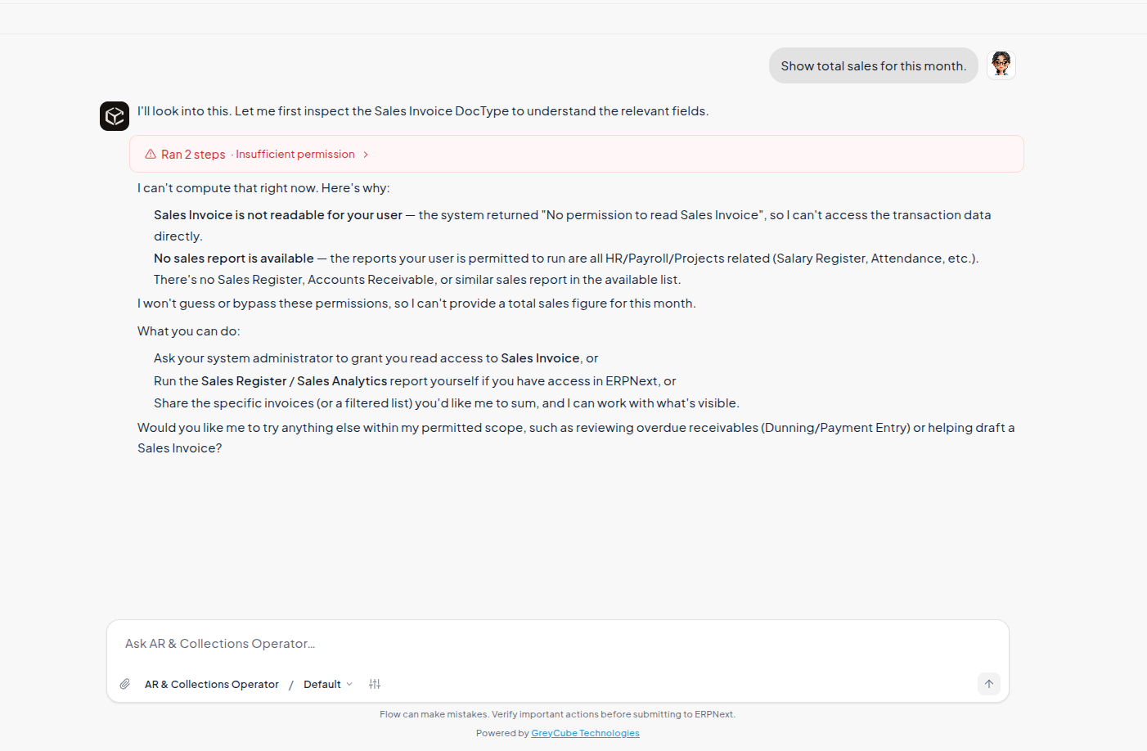Click the assistant cube logo icon
The width and height of the screenshot is (1147, 751).
(x=115, y=116)
